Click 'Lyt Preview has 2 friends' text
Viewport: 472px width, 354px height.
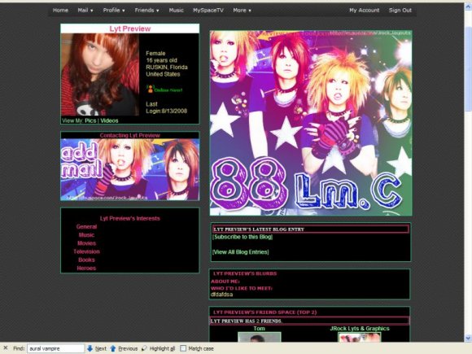(x=246, y=321)
